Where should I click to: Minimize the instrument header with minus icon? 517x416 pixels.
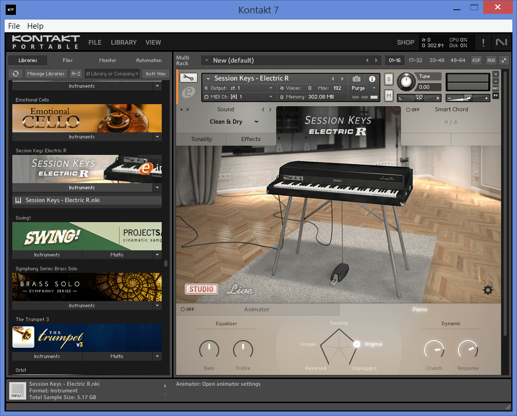coord(495,82)
